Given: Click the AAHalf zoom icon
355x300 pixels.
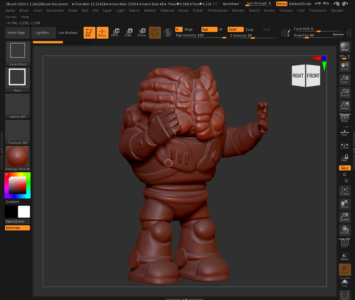Looking at the screenshot, I should (x=345, y=105).
